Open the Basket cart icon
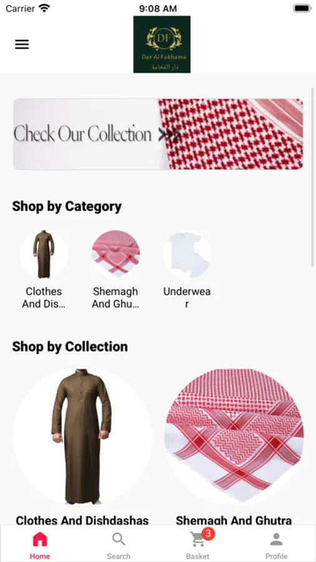 pos(197,540)
